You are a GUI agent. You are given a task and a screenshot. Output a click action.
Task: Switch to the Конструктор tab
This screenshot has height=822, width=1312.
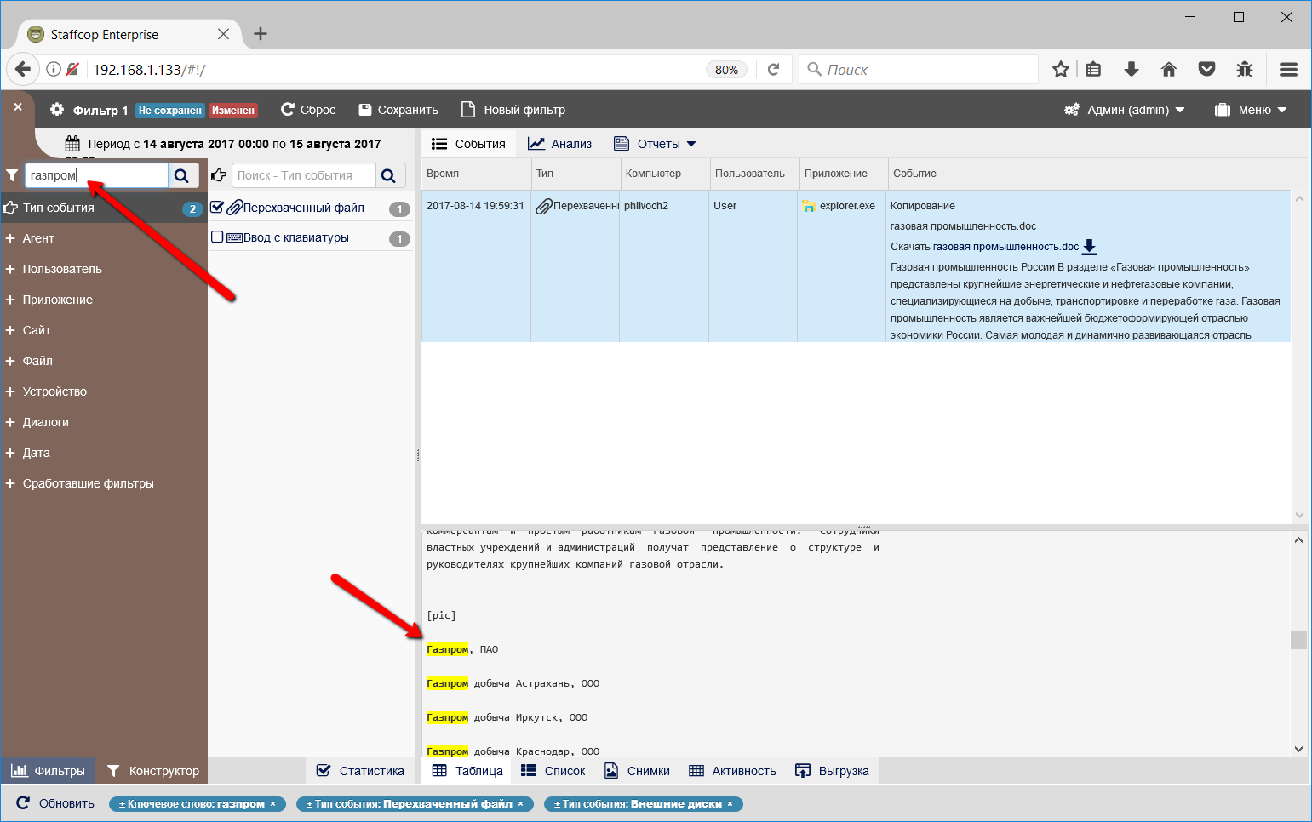point(153,771)
